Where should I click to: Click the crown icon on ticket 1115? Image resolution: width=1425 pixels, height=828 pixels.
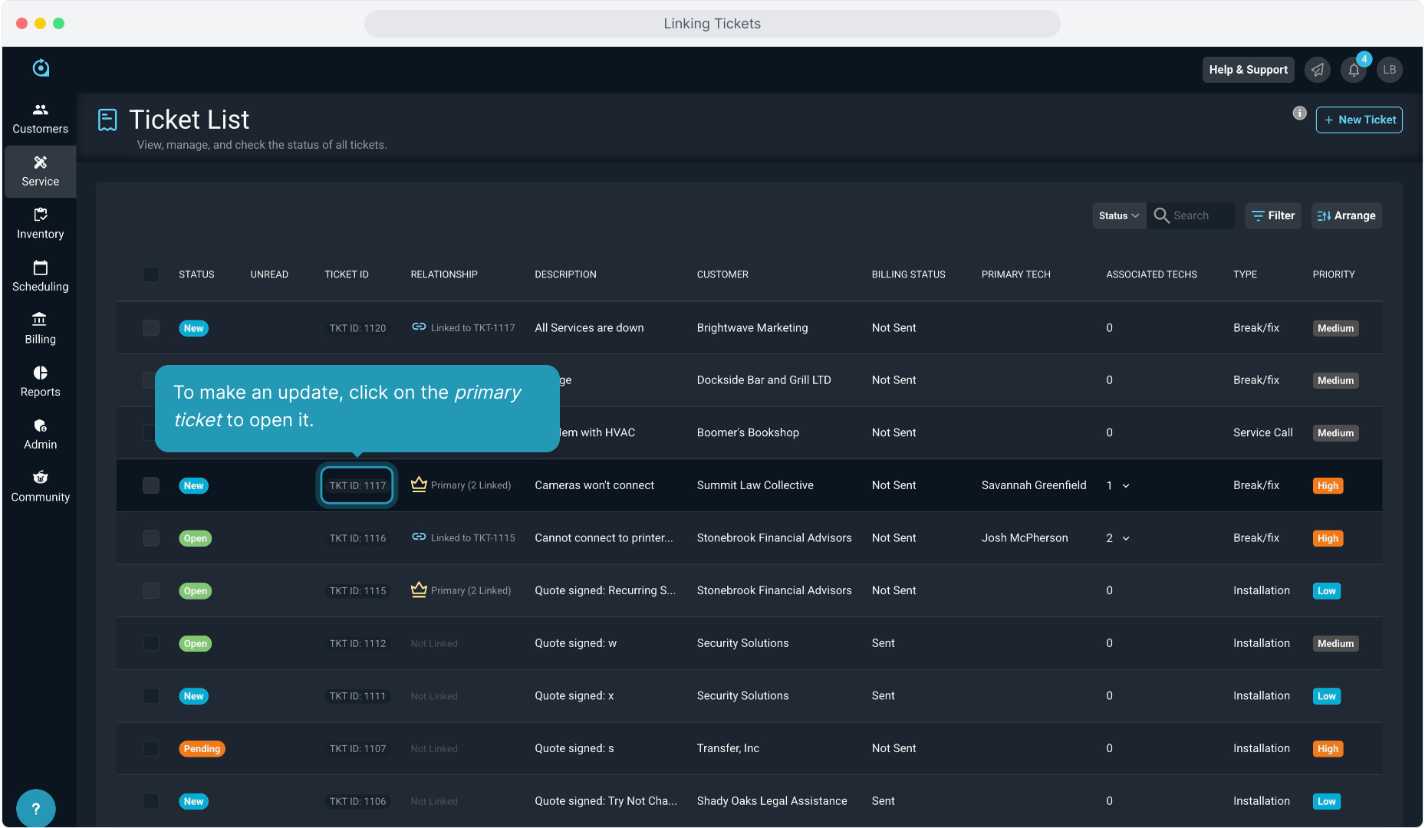coord(419,590)
